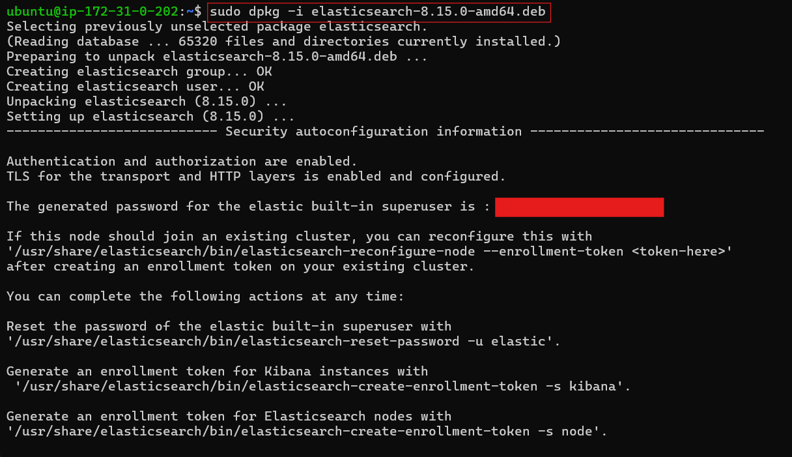This screenshot has height=457, width=792.
Task: Click the 'Creating elasticsearch user... OK' line
Action: tap(135, 86)
